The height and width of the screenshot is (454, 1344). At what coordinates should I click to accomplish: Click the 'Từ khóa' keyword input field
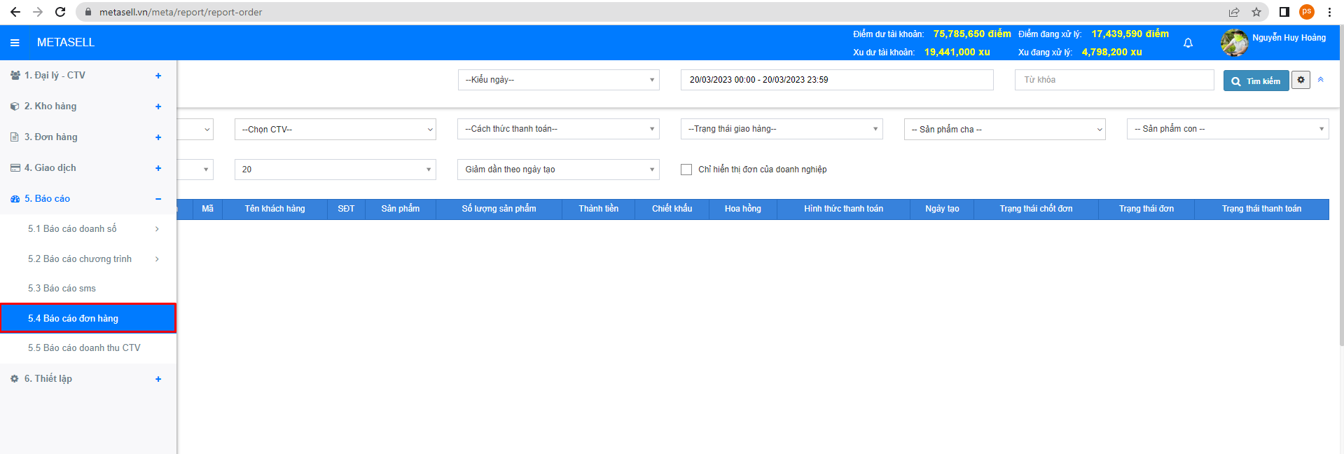[1114, 80]
